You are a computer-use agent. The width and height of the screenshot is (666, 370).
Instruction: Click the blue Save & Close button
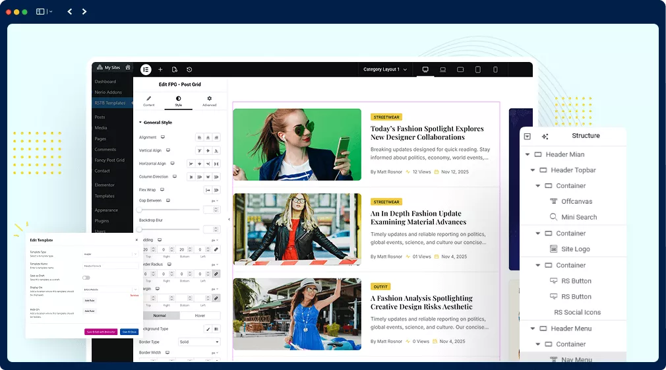(129, 332)
